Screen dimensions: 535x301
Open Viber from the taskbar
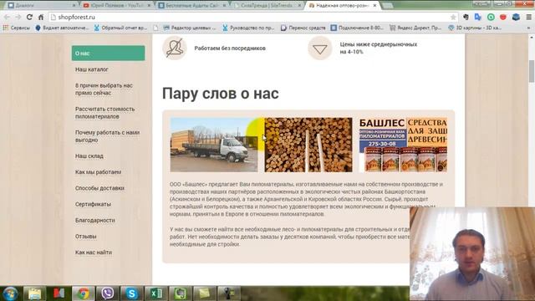[108, 293]
